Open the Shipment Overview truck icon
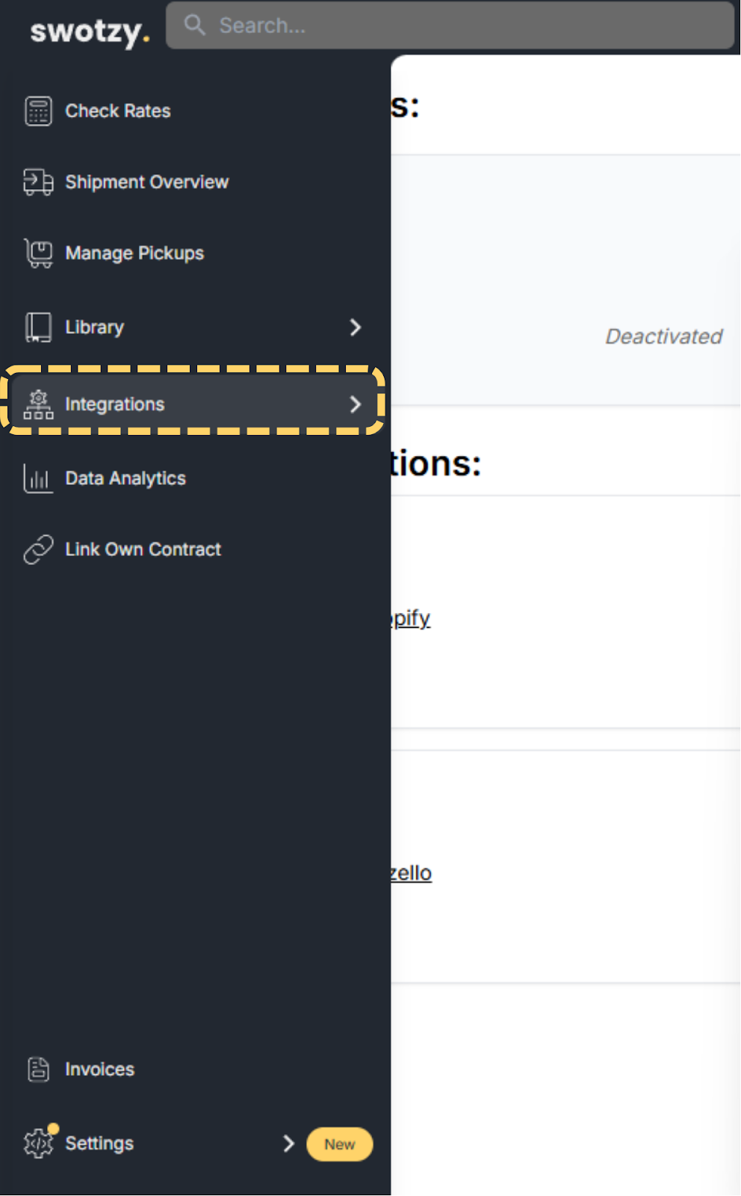The width and height of the screenshot is (741, 1196). [38, 182]
